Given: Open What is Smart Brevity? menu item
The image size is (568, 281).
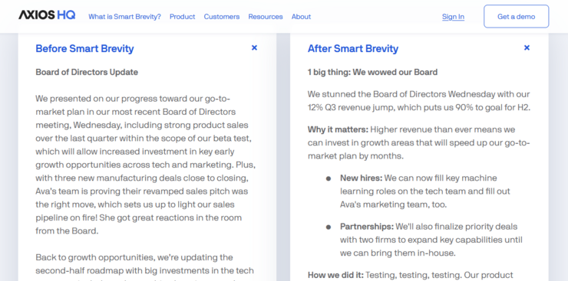Looking at the screenshot, I should coord(124,17).
